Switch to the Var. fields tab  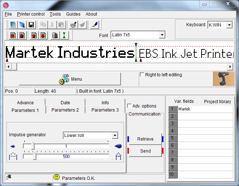184,101
